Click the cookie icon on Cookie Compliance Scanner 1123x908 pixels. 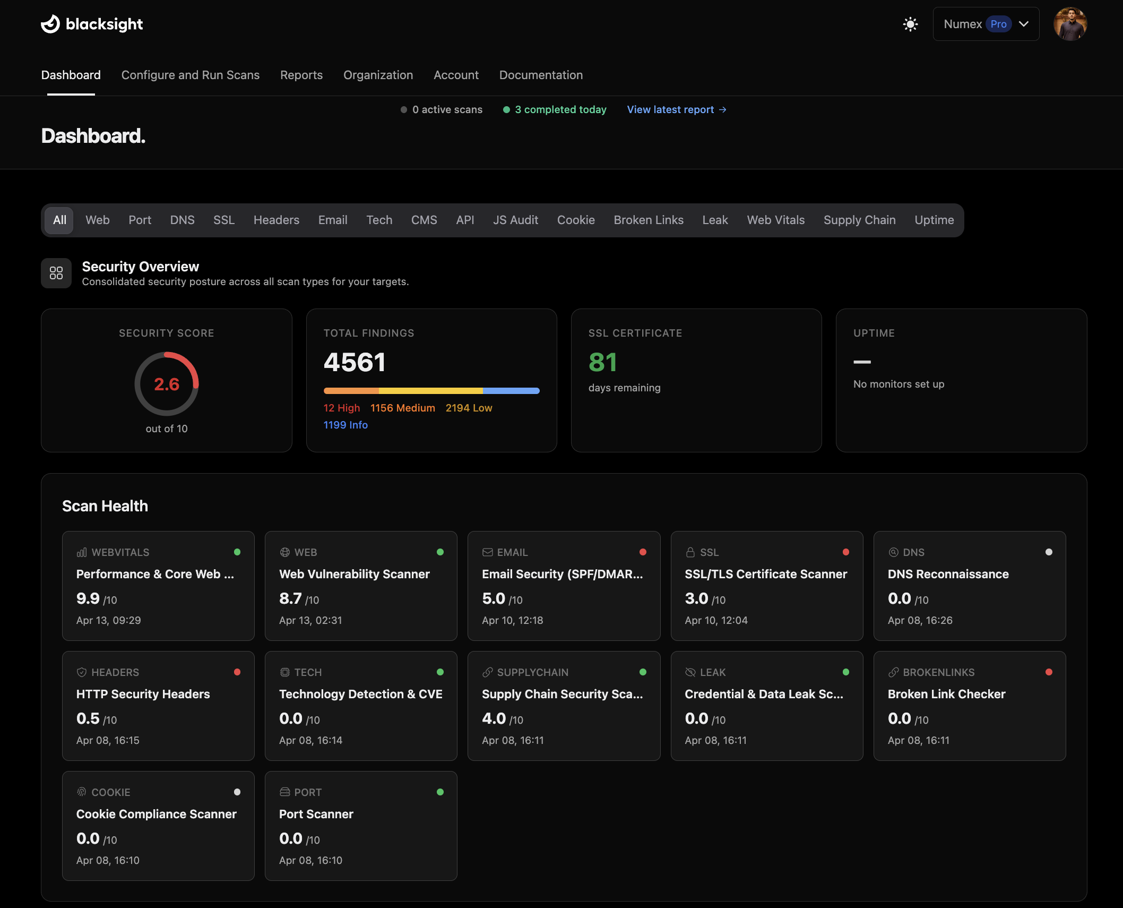point(81,792)
